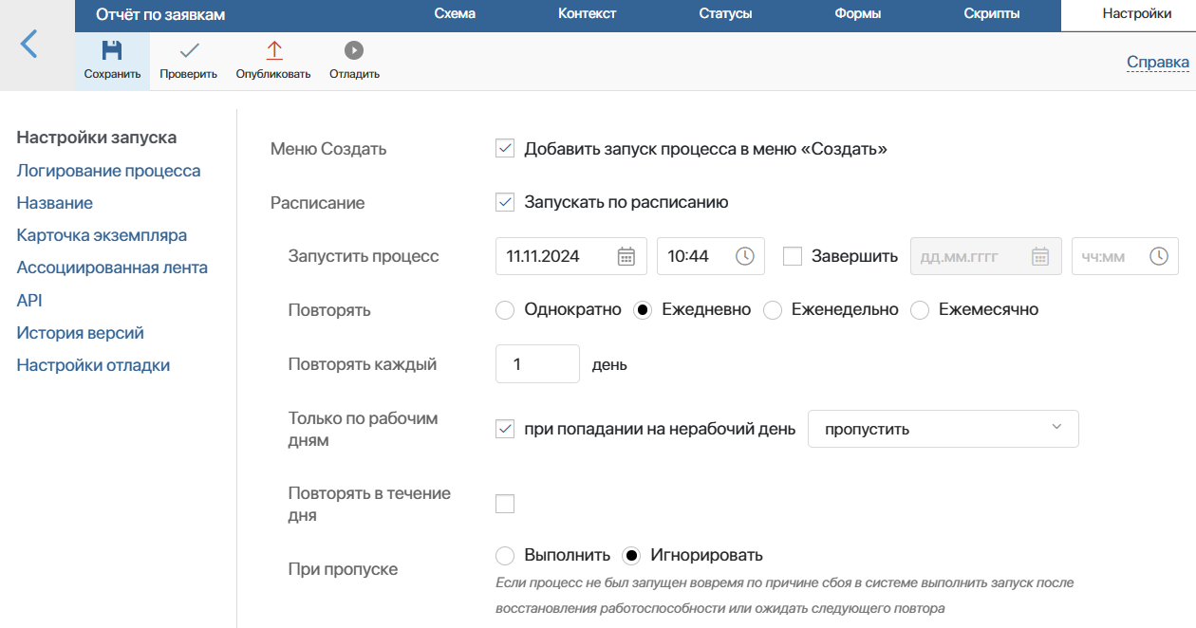This screenshot has height=628, width=1196.
Task: Click the Отладить play icon
Action: 354,50
